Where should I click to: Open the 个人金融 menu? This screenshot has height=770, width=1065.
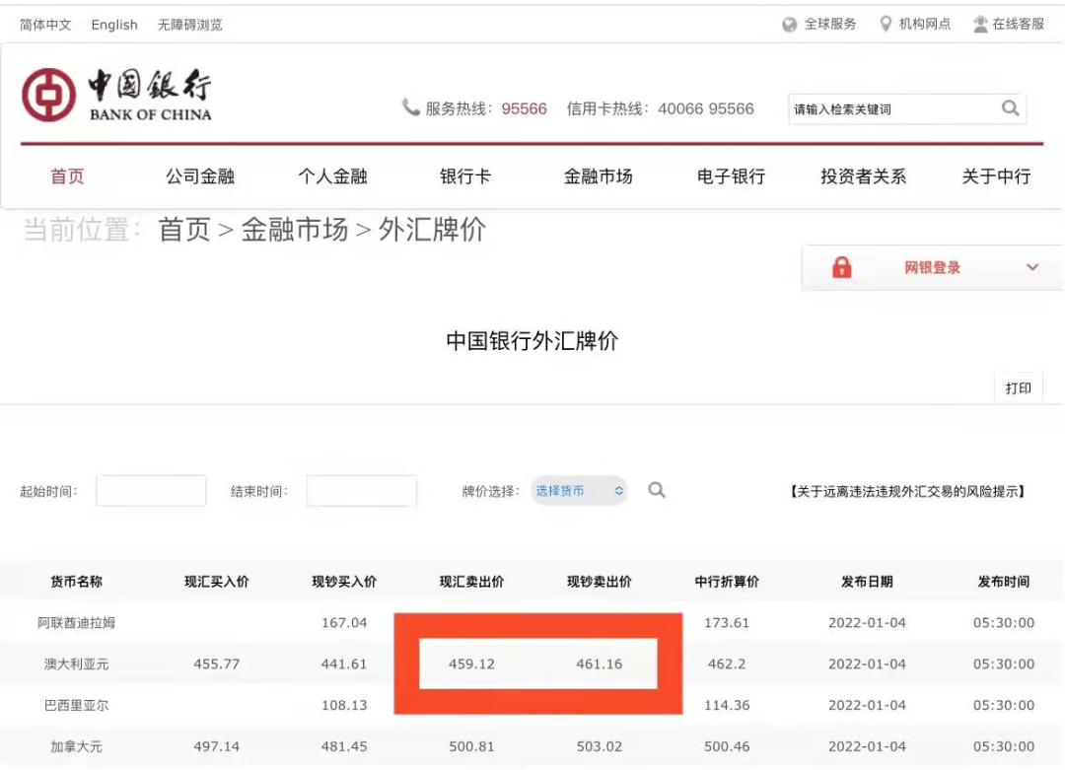[333, 176]
